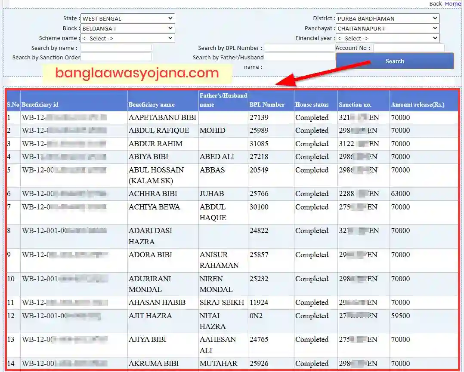Click the blue Search button

(x=395, y=61)
